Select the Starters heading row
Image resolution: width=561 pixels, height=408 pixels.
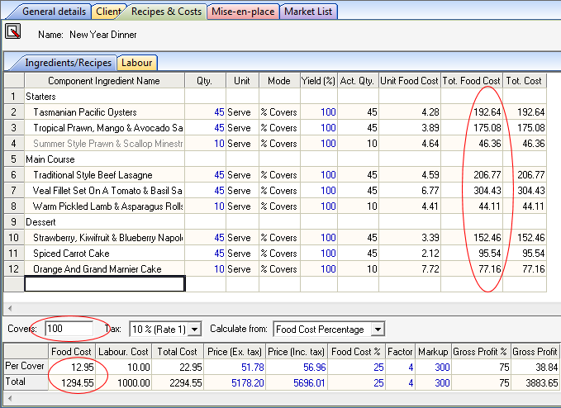tap(104, 96)
